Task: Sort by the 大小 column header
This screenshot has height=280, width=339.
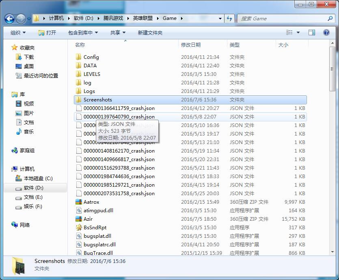Action: click(283, 45)
